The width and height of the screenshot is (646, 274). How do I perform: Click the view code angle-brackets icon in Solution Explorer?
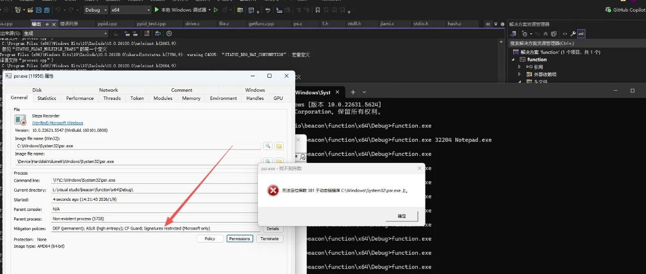565,34
